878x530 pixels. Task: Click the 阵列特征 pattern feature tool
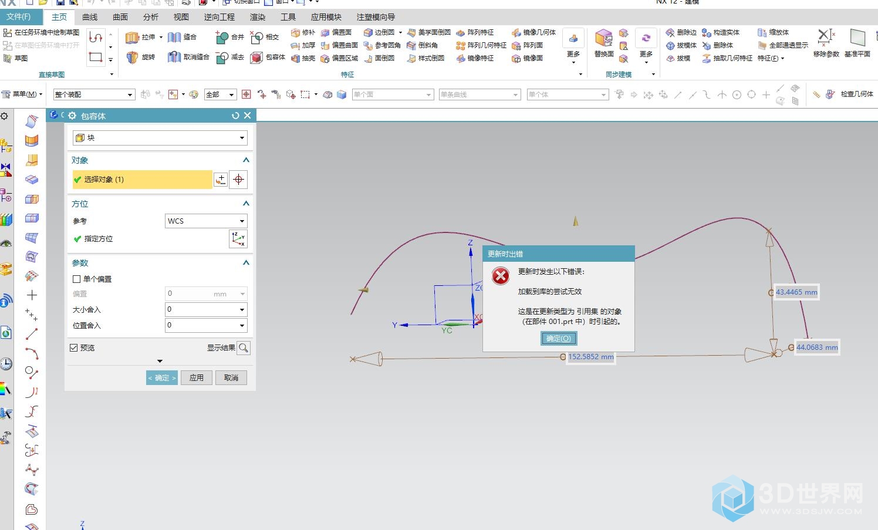click(475, 32)
